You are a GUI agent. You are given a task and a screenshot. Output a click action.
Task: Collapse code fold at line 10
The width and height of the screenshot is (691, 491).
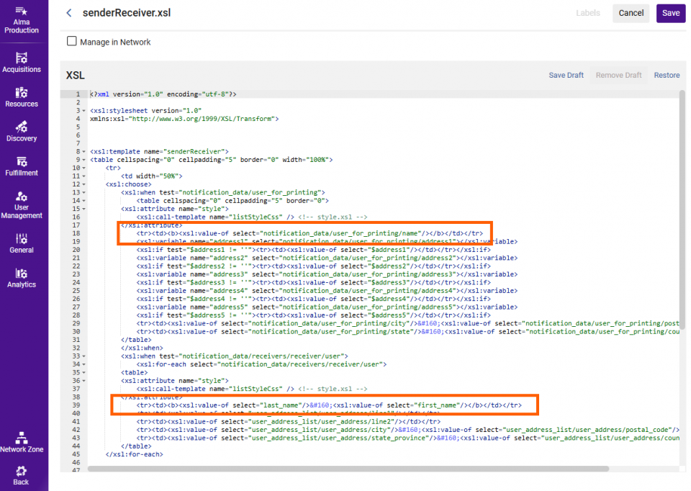click(83, 168)
